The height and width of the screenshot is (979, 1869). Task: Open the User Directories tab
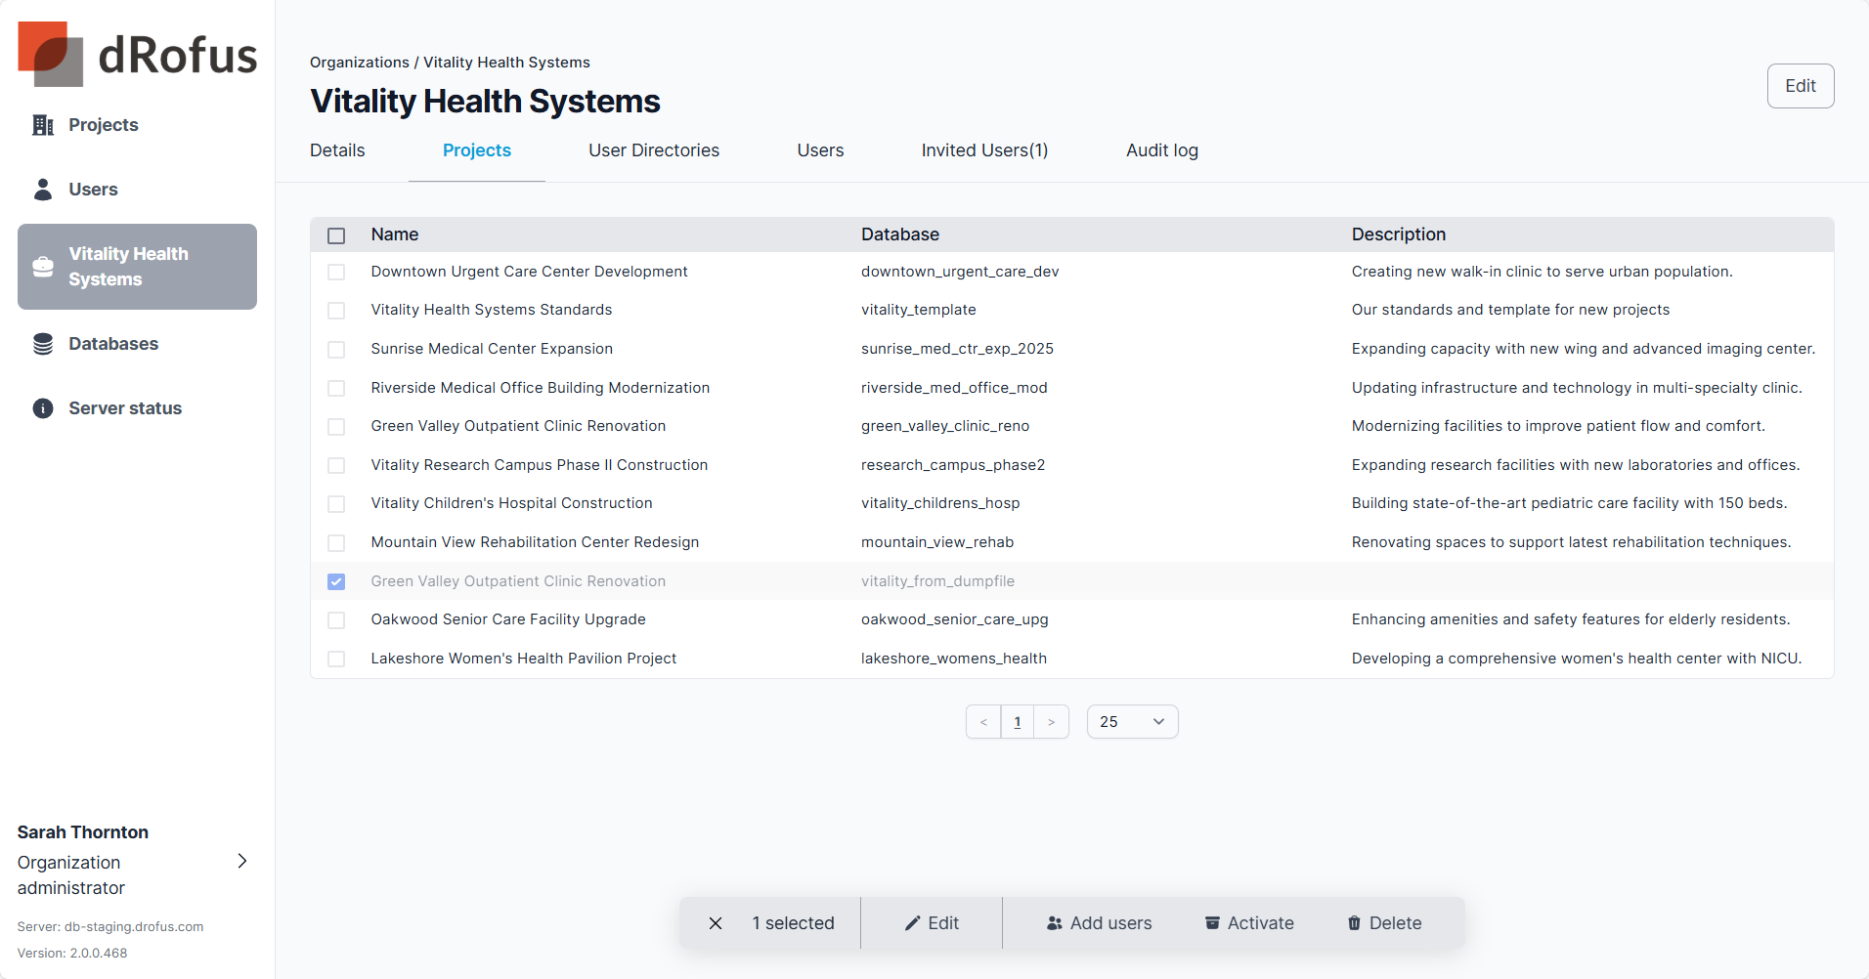653,150
